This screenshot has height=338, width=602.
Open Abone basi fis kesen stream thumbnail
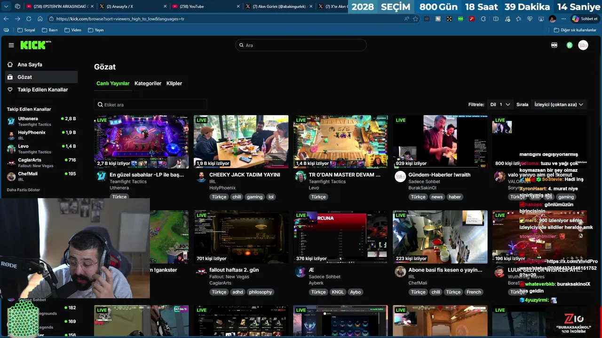(x=440, y=237)
